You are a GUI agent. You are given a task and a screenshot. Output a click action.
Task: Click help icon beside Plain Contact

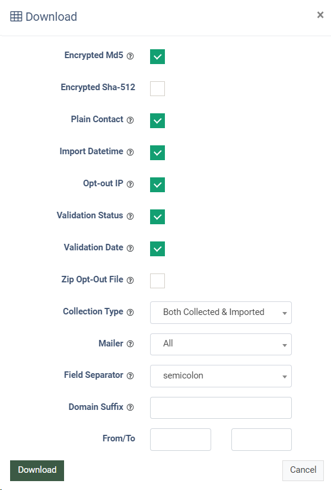(x=131, y=120)
